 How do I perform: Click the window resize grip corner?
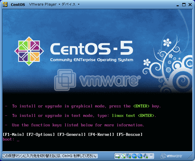(x=190, y=157)
